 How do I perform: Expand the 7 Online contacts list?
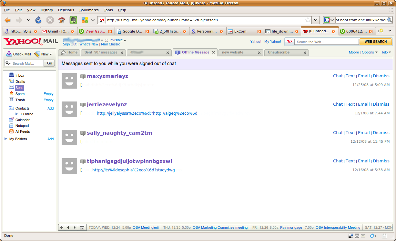point(17,114)
